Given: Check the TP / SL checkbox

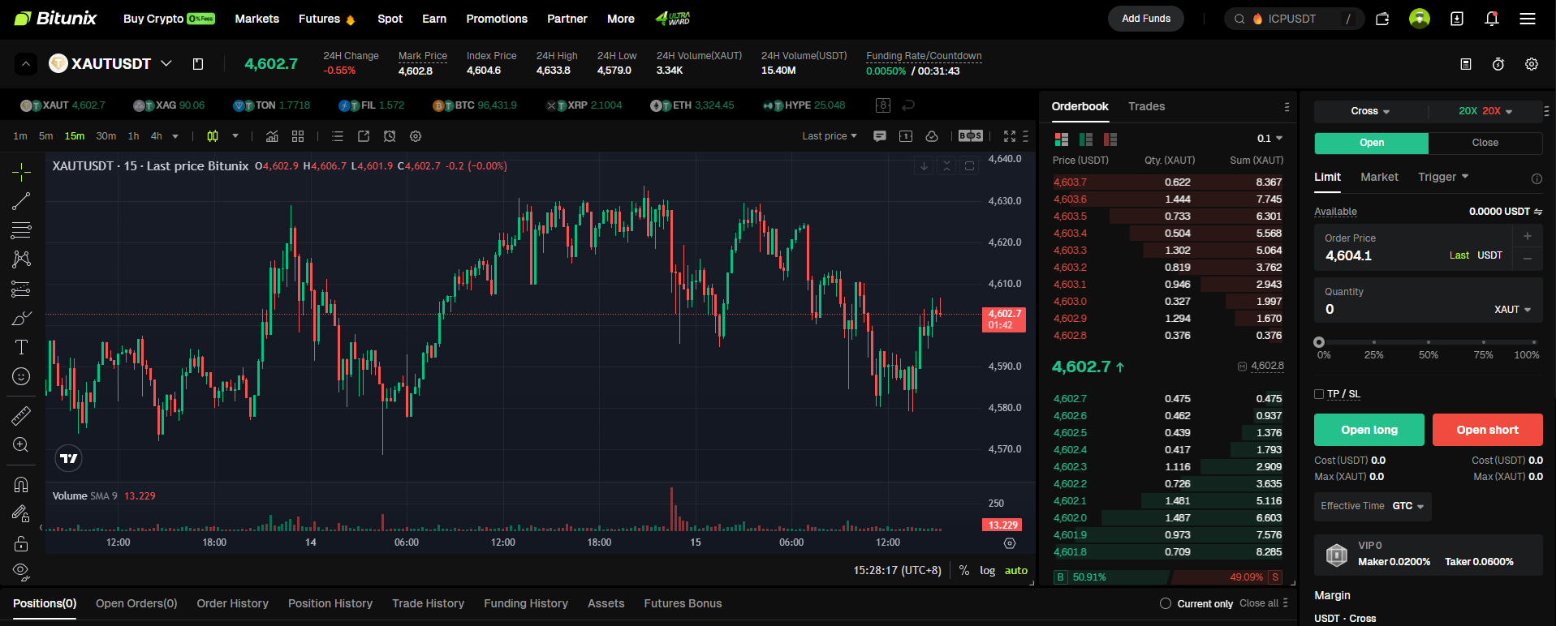Looking at the screenshot, I should [x=1319, y=394].
